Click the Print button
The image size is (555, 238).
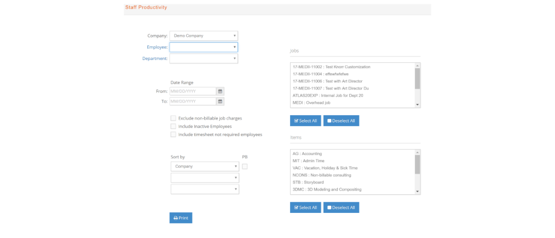181,218
